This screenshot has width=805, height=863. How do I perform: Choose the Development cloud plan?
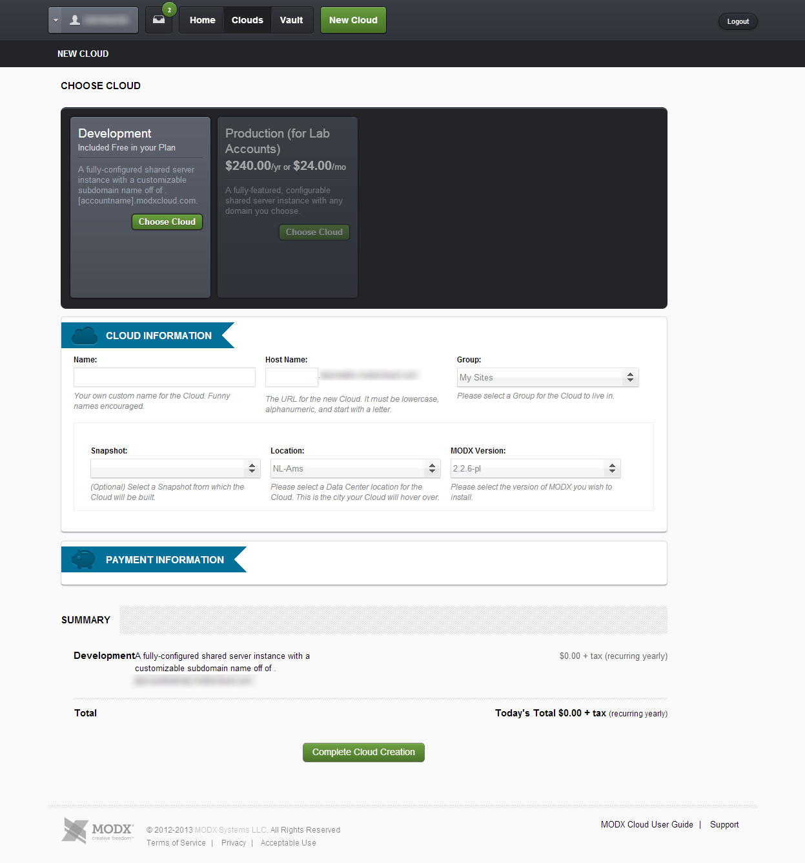click(167, 222)
